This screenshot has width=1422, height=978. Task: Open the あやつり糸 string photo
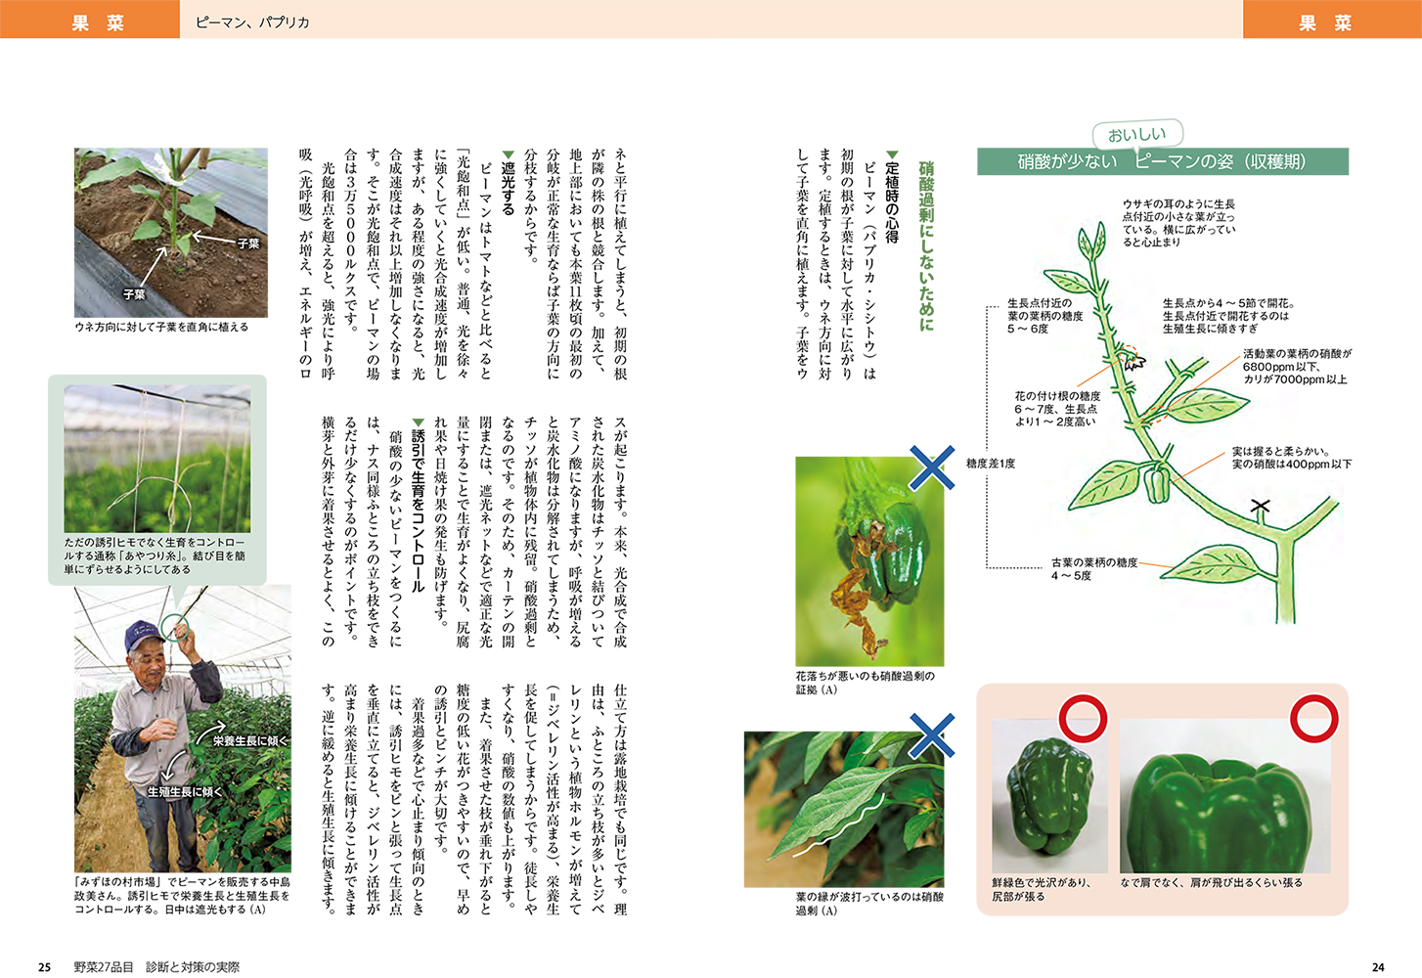pyautogui.click(x=157, y=459)
